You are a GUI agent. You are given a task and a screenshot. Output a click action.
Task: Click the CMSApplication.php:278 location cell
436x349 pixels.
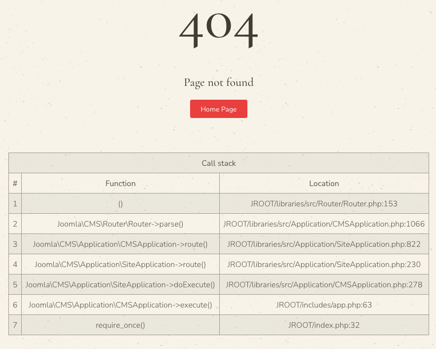tap(324, 284)
